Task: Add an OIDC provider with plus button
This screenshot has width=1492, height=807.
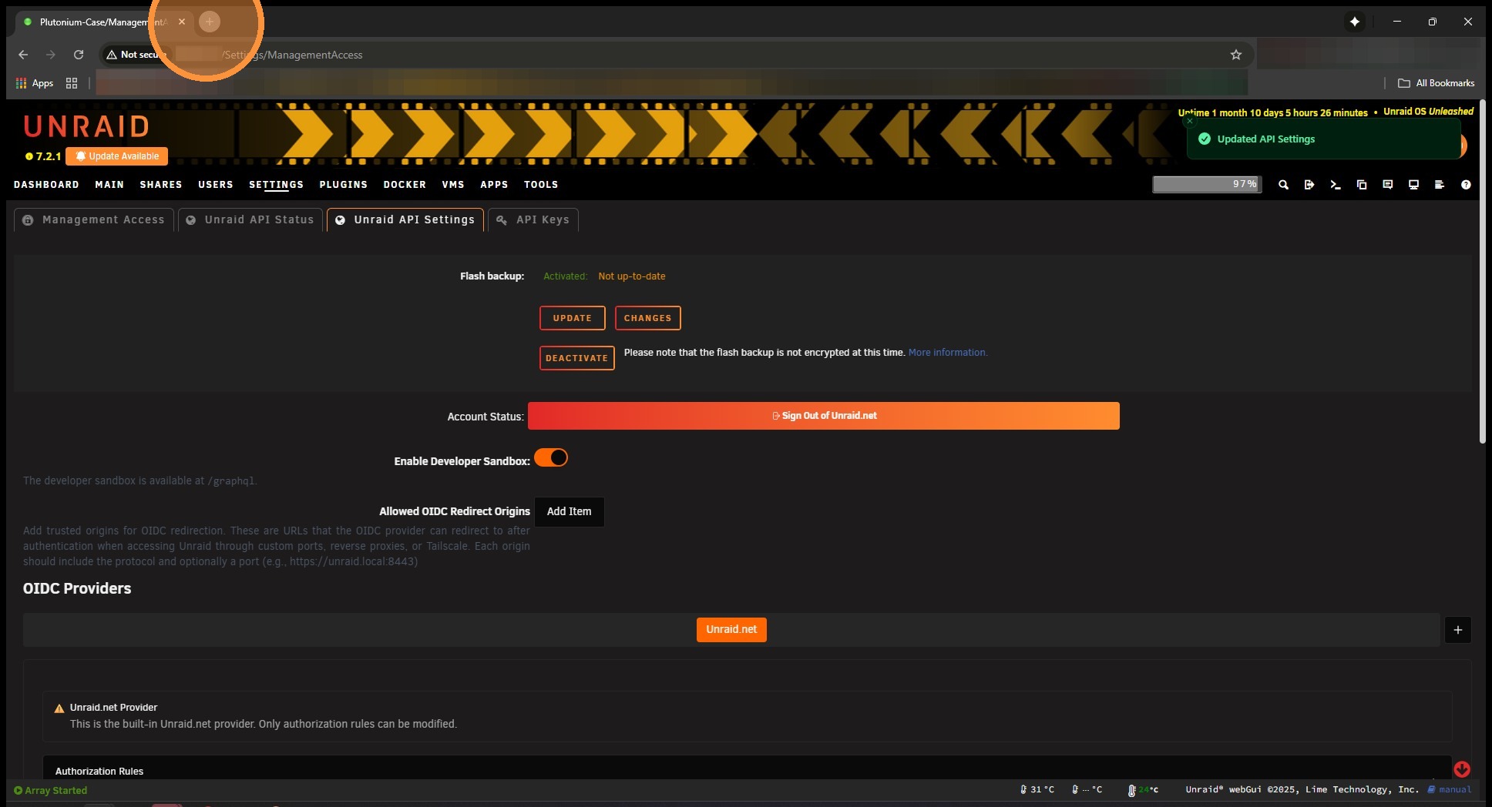Action: tap(1458, 630)
